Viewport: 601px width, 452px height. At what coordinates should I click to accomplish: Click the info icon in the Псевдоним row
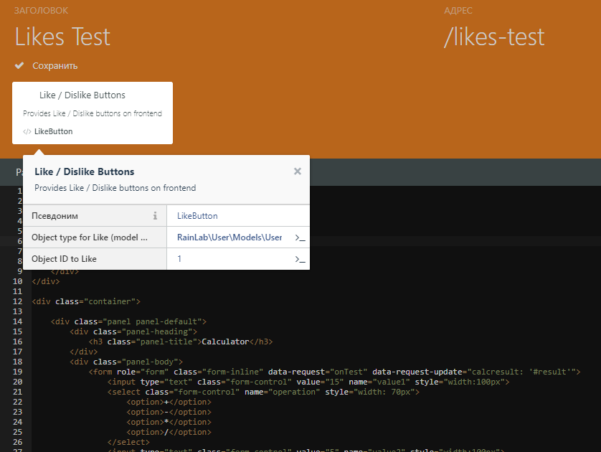point(155,216)
